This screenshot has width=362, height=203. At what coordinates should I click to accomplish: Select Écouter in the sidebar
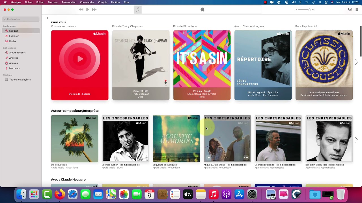point(21,31)
